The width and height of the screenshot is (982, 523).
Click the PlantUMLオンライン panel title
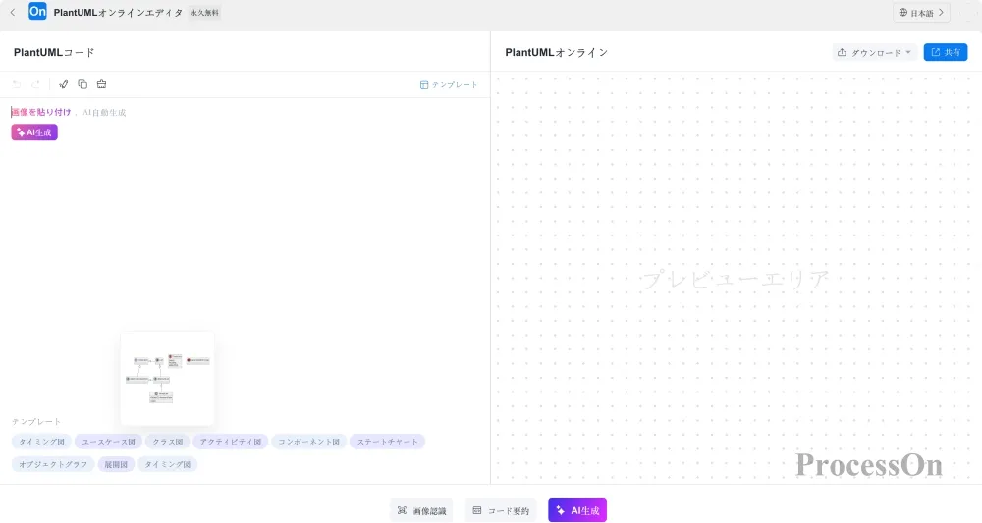click(x=556, y=53)
